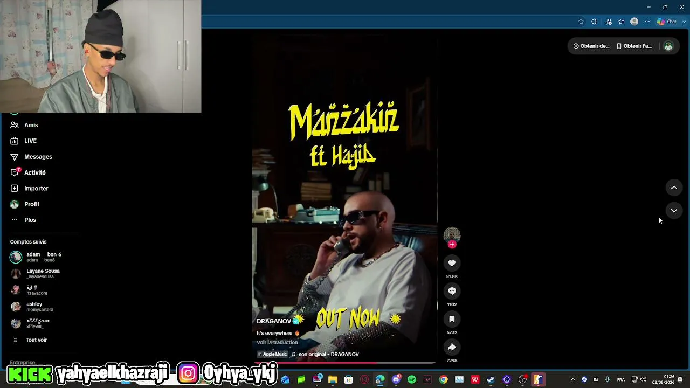Open the son original - DRAGANOV sound link
This screenshot has height=388, width=690.
click(329, 354)
